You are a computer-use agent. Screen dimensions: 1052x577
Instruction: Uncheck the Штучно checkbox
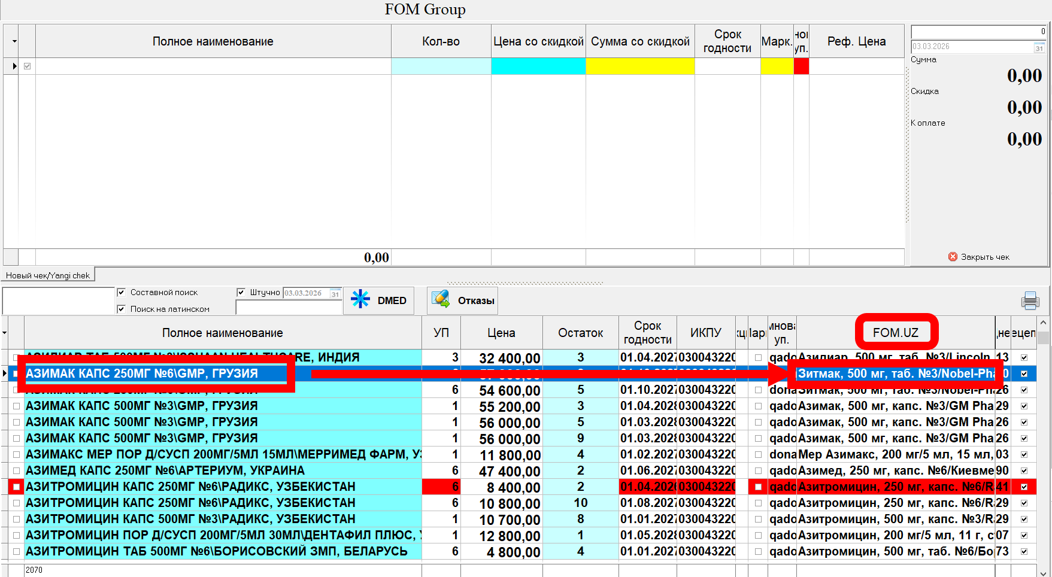[x=241, y=292]
